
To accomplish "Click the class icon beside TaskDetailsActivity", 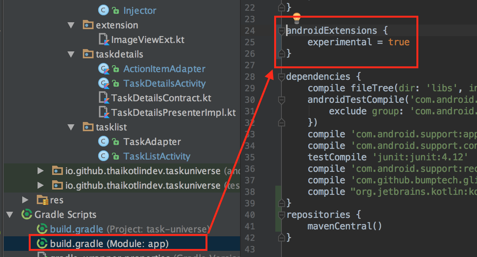I will 104,83.
